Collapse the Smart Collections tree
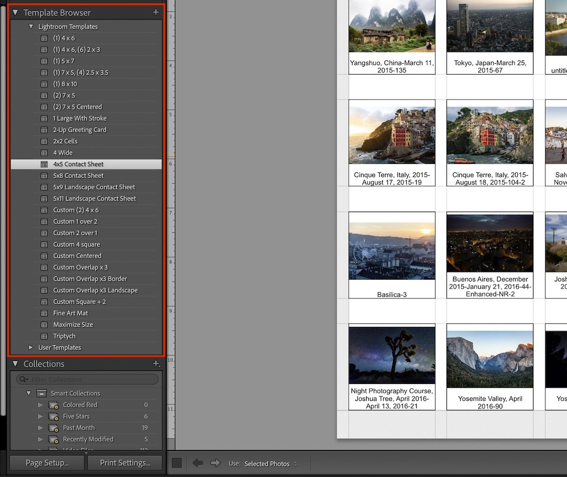This screenshot has height=477, width=567. [28, 393]
